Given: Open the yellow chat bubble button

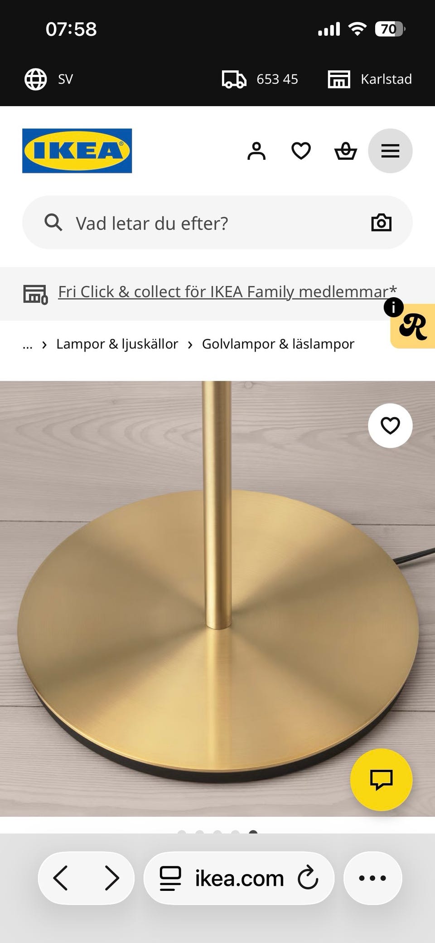Looking at the screenshot, I should (x=381, y=780).
